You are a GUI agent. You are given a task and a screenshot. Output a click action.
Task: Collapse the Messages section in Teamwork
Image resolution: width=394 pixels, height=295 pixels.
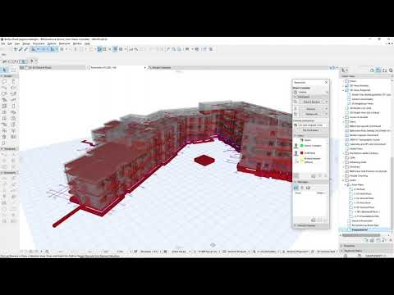295,182
